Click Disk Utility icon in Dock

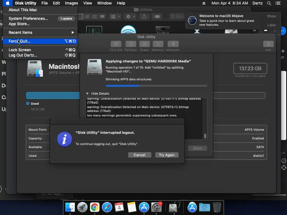[x=174, y=207]
